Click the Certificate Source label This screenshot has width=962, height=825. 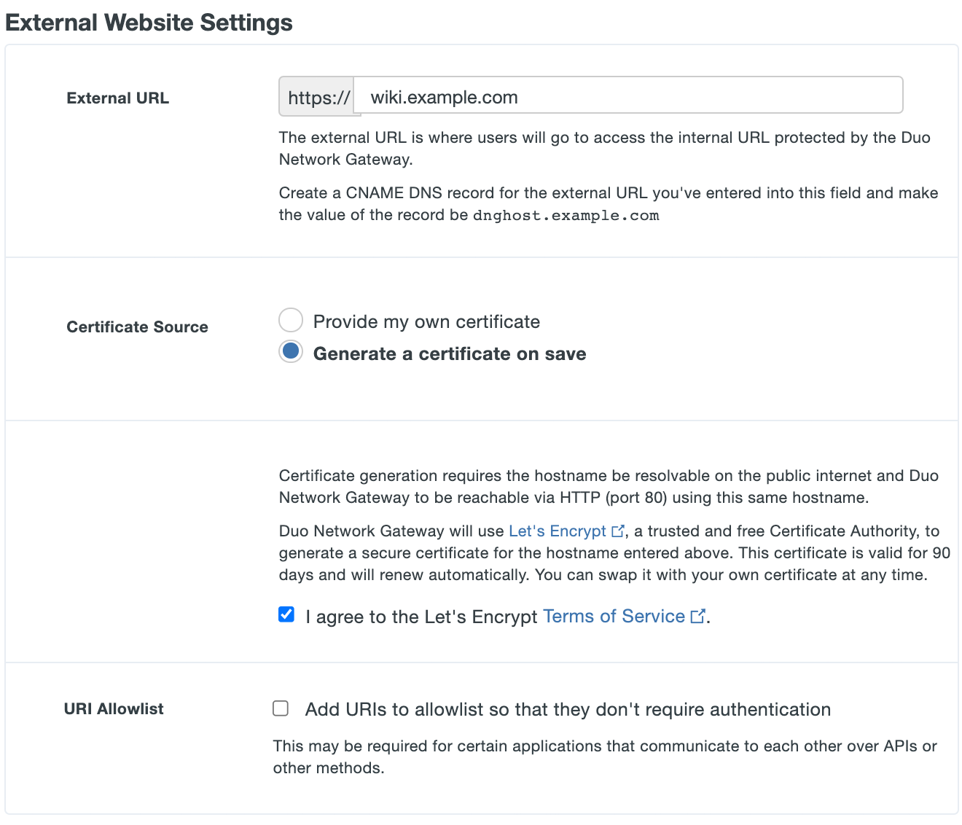137,327
